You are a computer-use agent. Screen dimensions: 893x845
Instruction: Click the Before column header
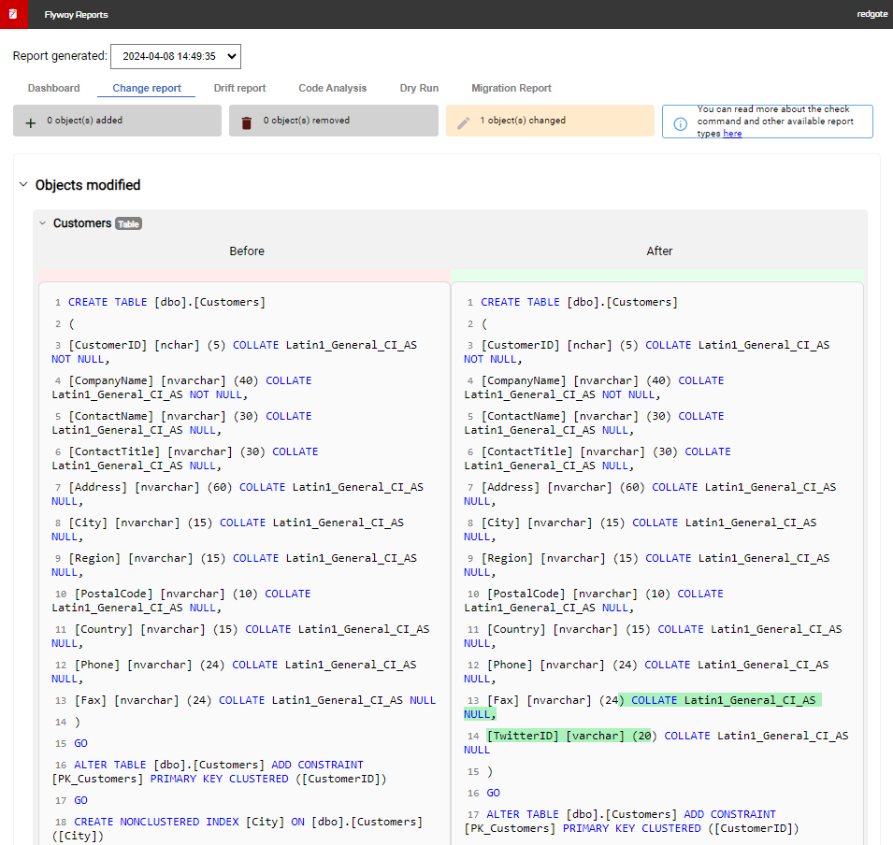pos(247,251)
